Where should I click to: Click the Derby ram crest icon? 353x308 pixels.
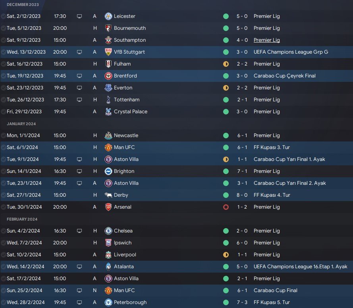pyautogui.click(x=108, y=195)
